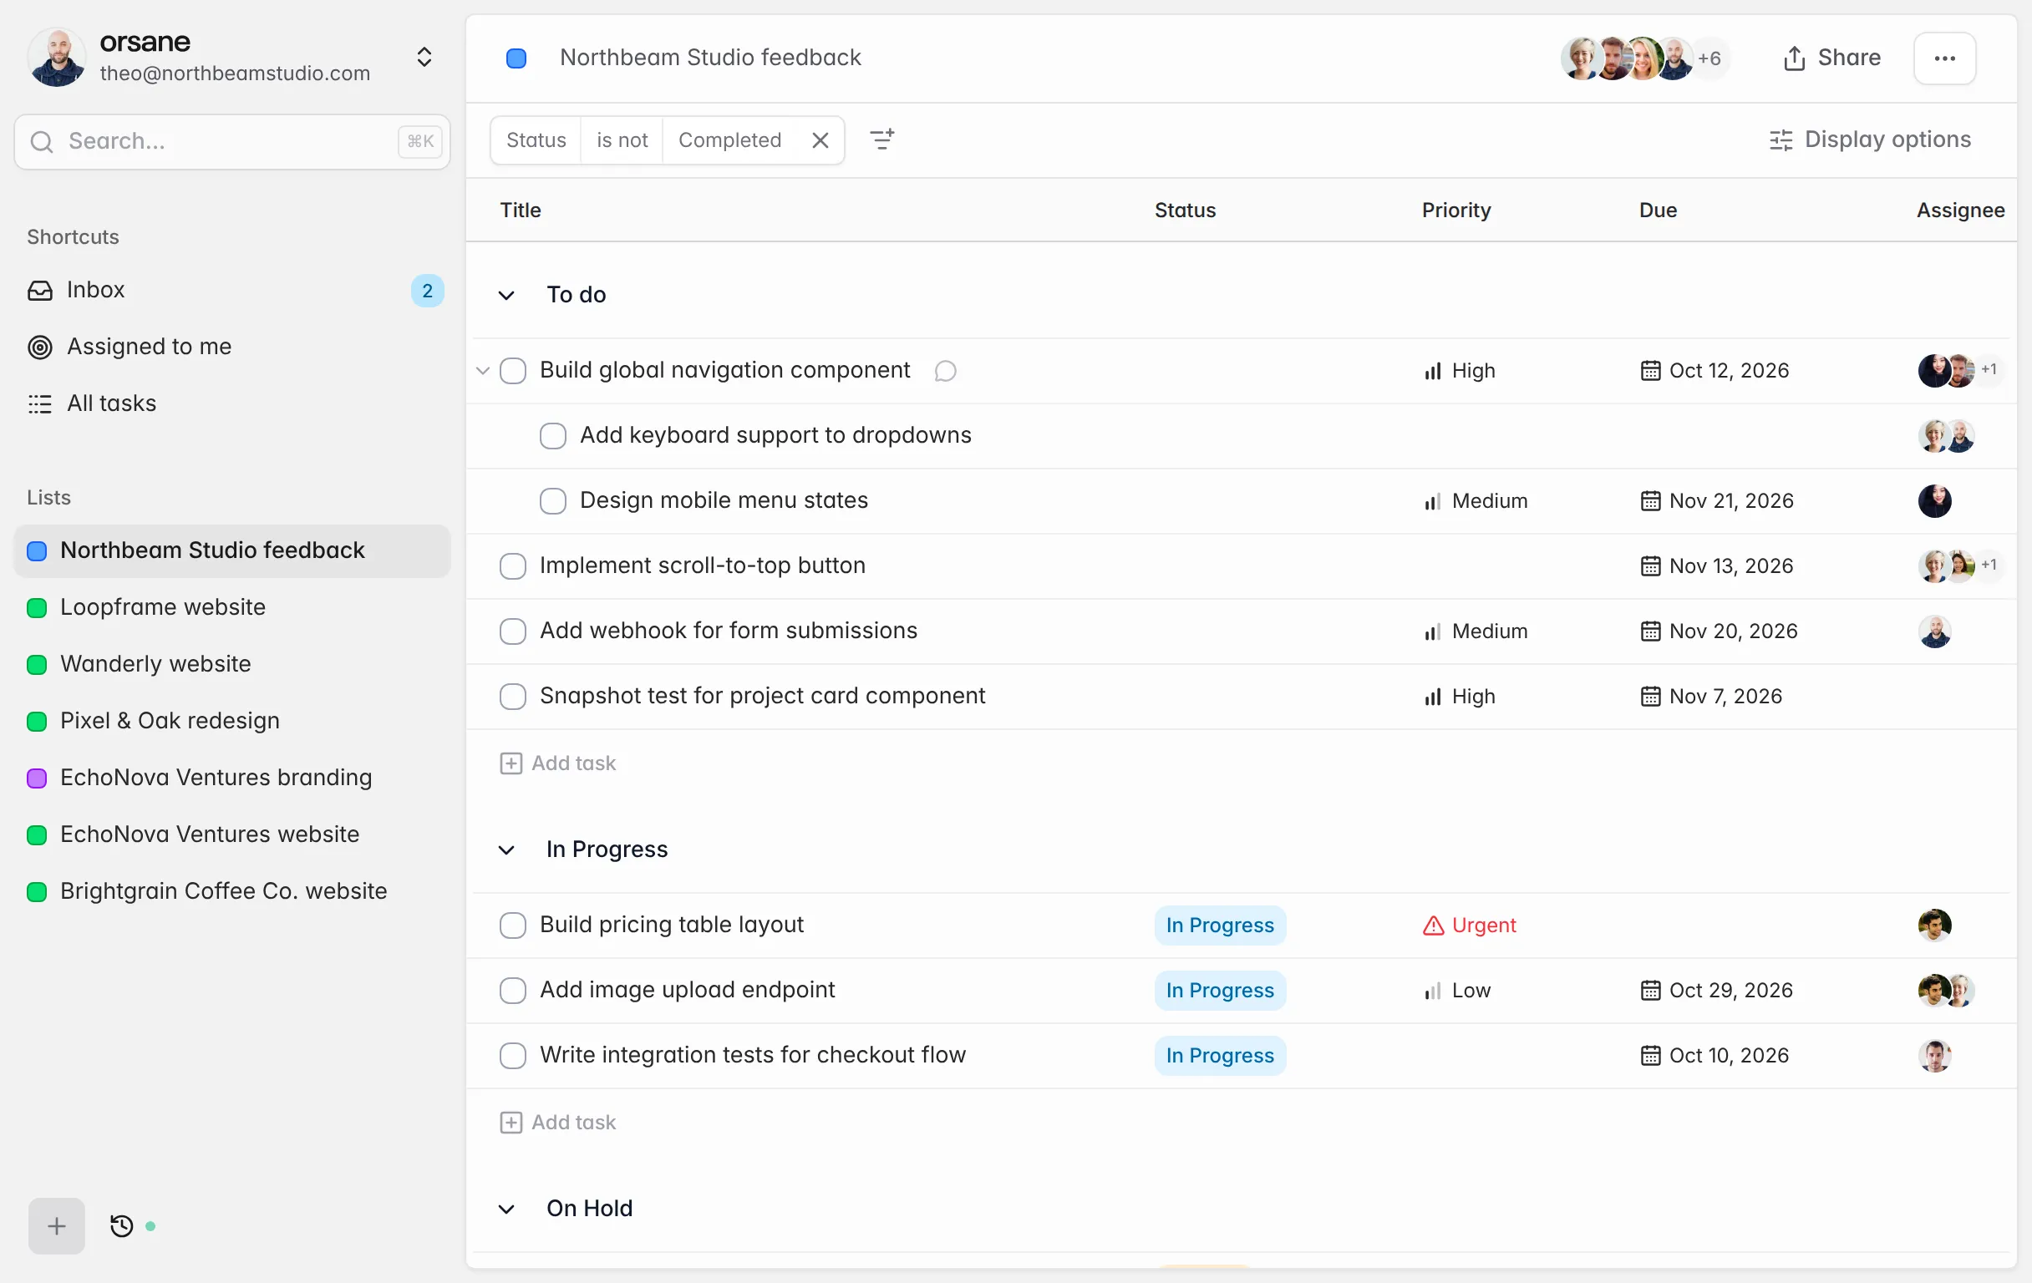Click Low priority on Add image upload

click(x=1457, y=991)
